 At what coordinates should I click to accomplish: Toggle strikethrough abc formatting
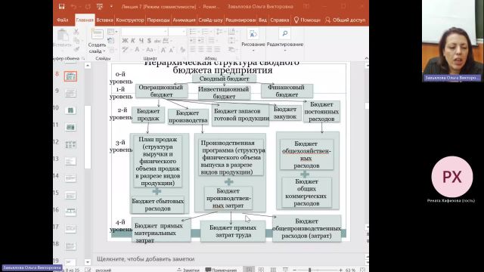coord(157,41)
